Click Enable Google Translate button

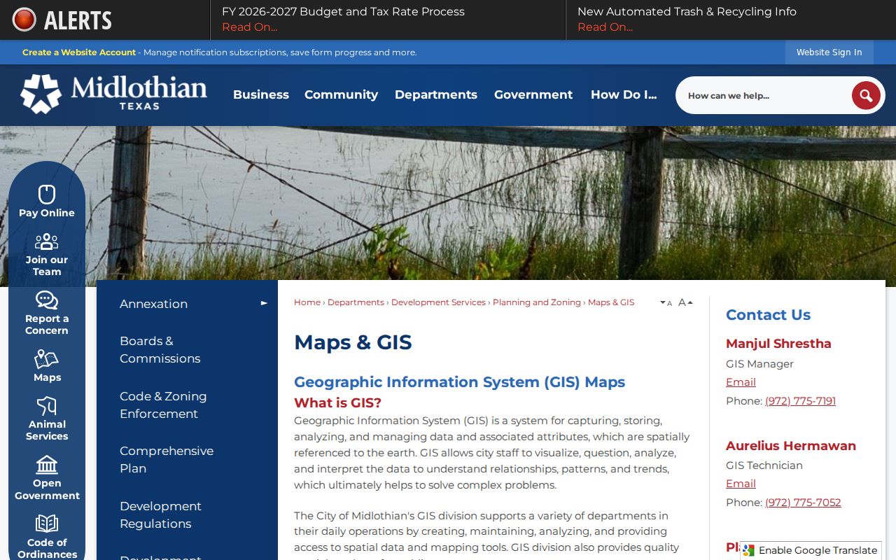(811, 550)
